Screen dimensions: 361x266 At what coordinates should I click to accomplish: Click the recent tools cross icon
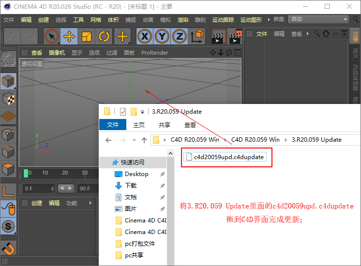122,36
